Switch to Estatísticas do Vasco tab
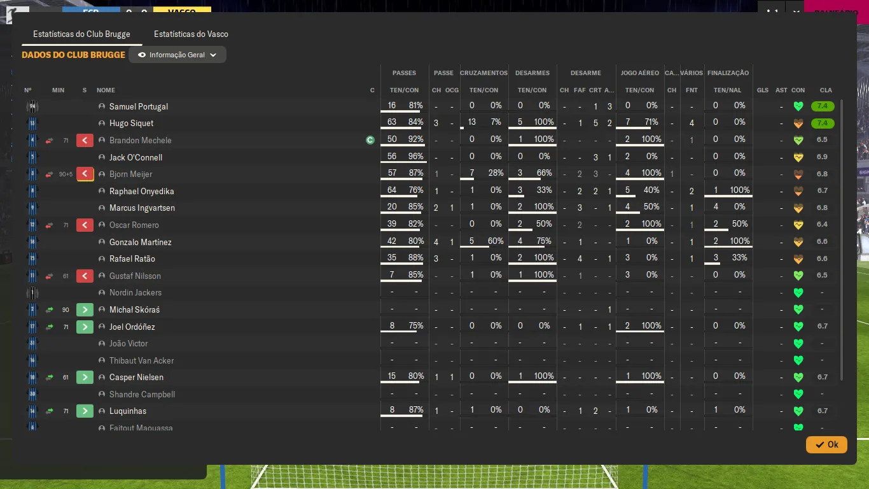Screen dimensions: 869x489 (x=191, y=34)
